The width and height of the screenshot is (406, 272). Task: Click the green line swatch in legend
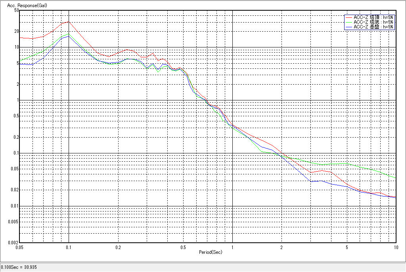[x=349, y=22]
